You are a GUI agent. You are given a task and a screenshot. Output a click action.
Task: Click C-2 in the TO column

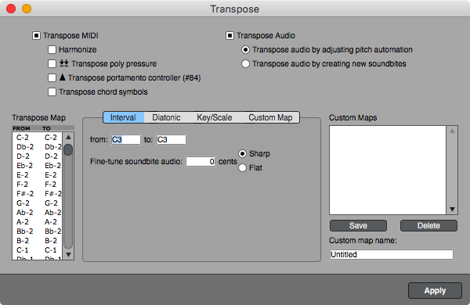[51, 138]
